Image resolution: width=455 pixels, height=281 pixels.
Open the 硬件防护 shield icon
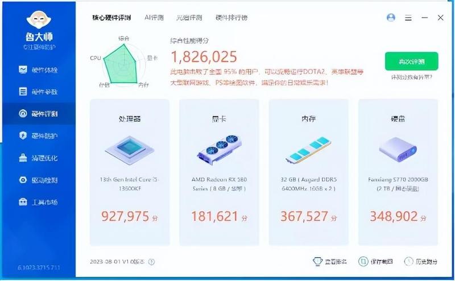pos(23,135)
